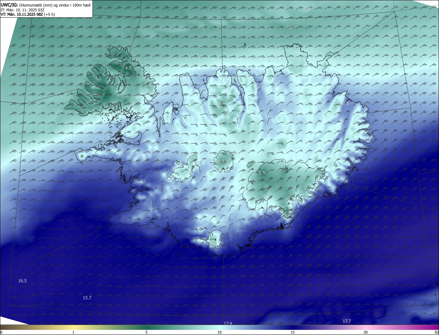Click the initial time line 'IT: Mán. 10. 11. 2025 03Z'
Screen dimensions: 439x335
pos(23,10)
